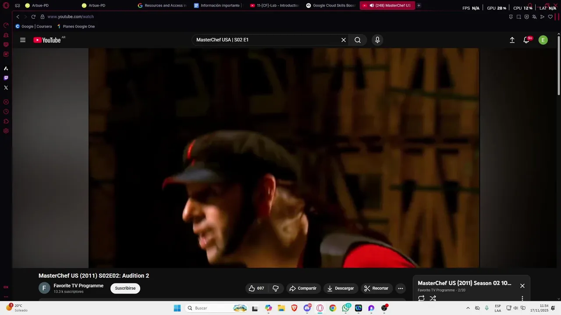
Task: Open Aria AI in the sidebar
Action: (6, 68)
